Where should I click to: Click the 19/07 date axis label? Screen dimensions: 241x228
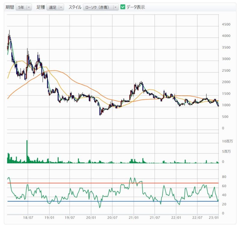70,218
